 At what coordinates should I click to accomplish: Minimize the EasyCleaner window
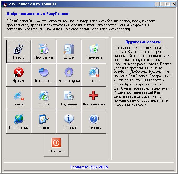[163, 4]
